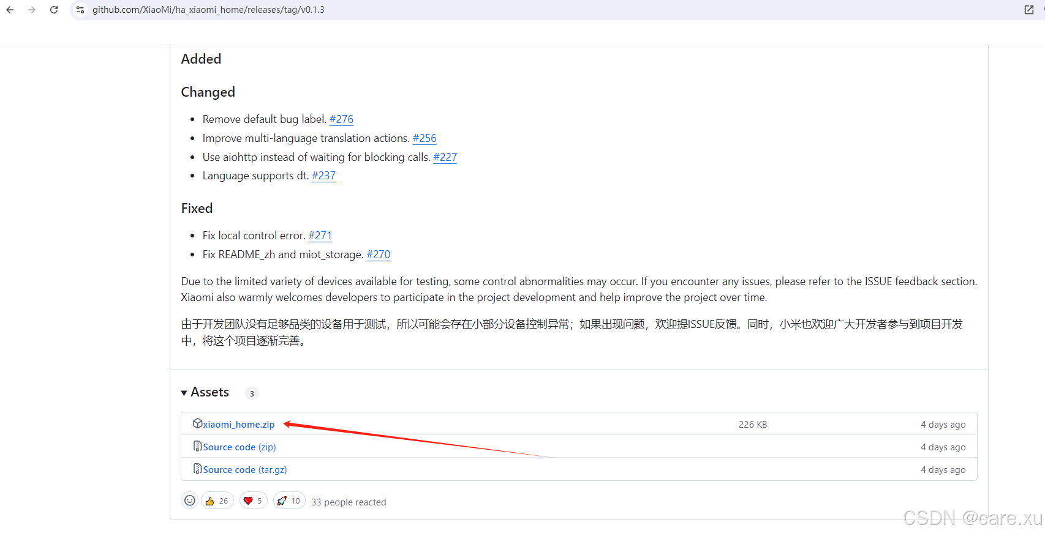Click '33 people reacted' text
This screenshot has width=1045, height=536.
click(349, 502)
